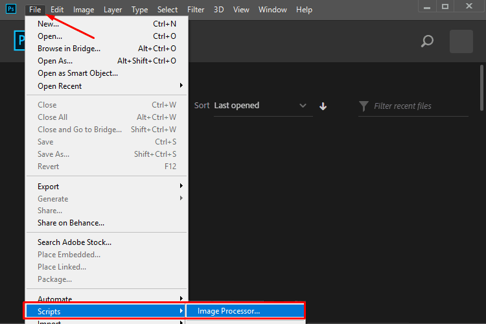Screen dimensions: 486x324
Task: Open the Type menu
Action: click(x=139, y=10)
